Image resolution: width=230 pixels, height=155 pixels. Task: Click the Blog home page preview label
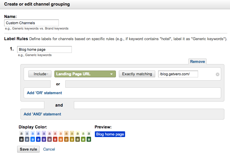click(x=110, y=134)
